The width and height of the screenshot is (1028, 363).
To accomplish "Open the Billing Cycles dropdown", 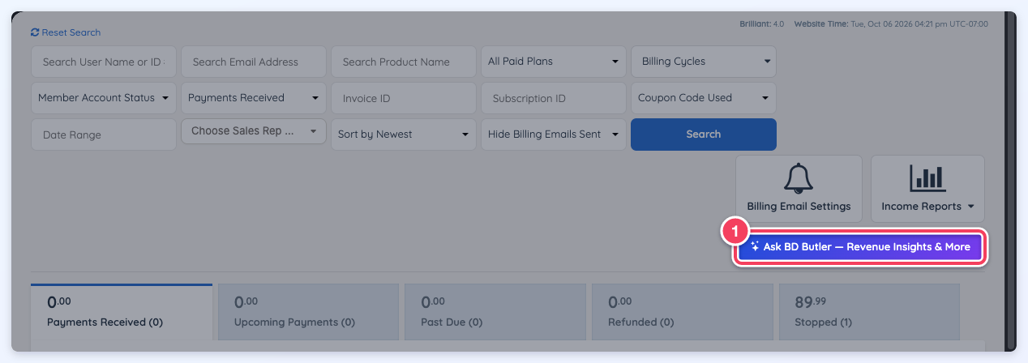I will (x=704, y=62).
